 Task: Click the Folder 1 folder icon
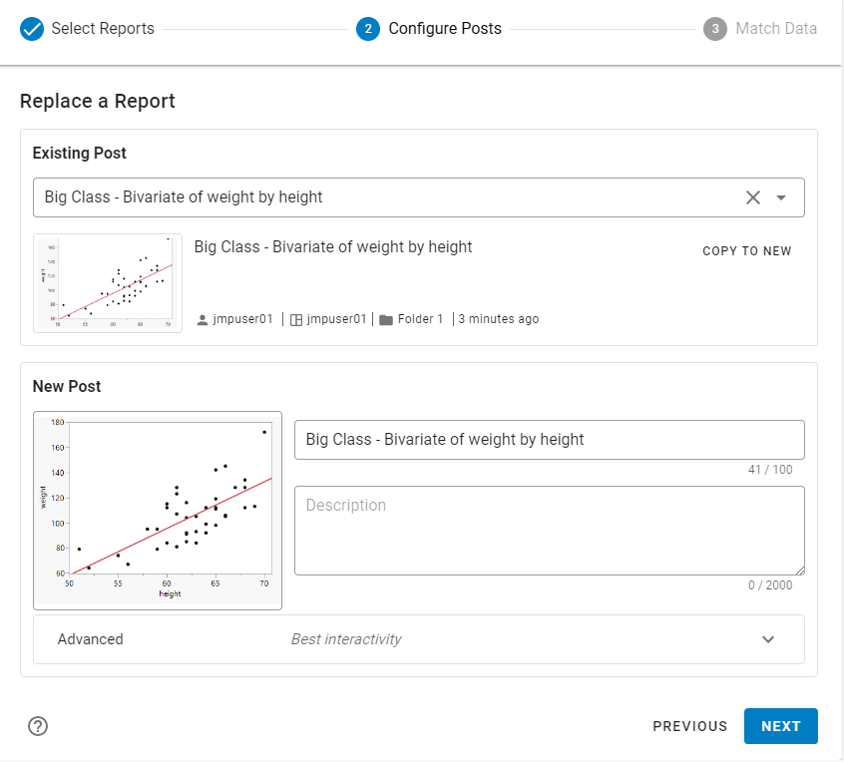386,320
